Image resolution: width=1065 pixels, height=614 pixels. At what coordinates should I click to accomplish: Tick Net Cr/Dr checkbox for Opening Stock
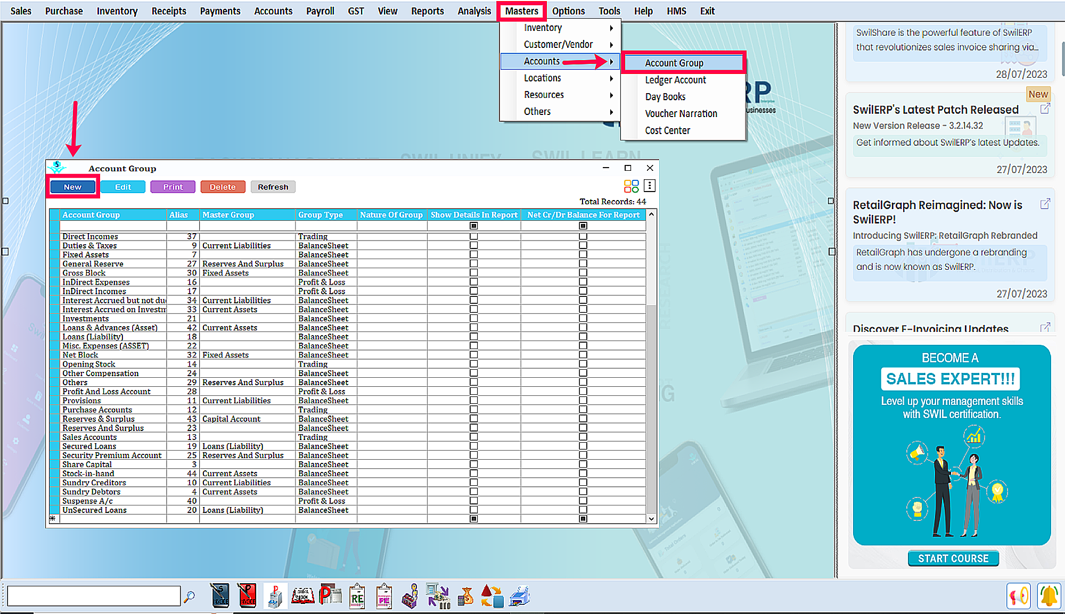(583, 364)
